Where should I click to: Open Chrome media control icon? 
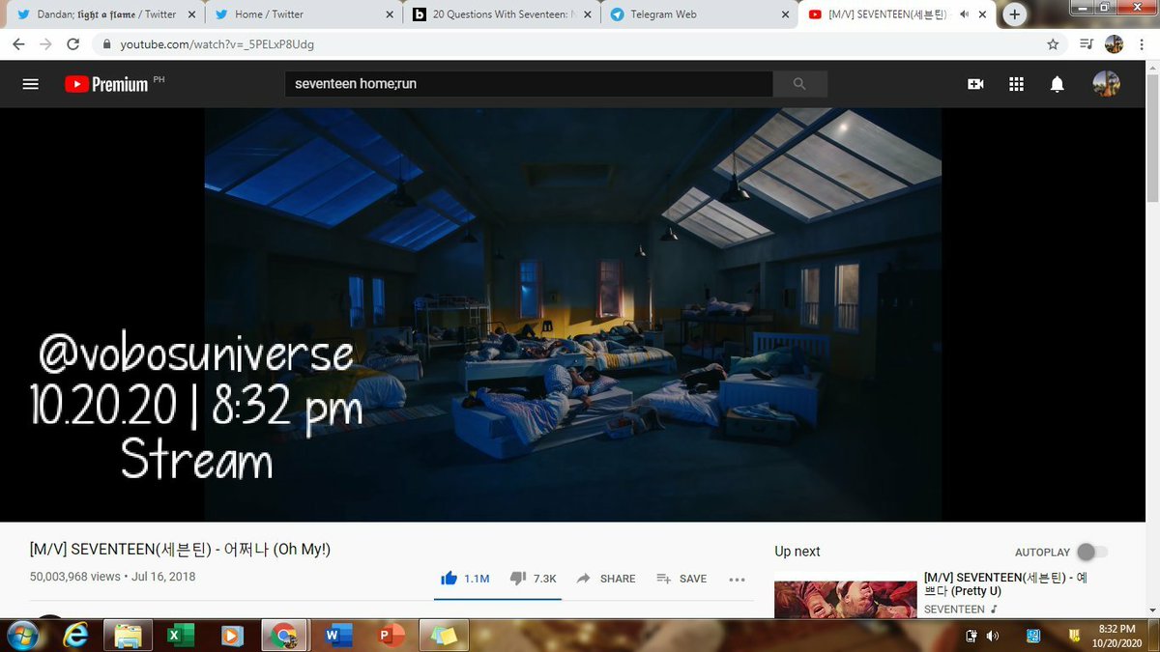click(1086, 44)
